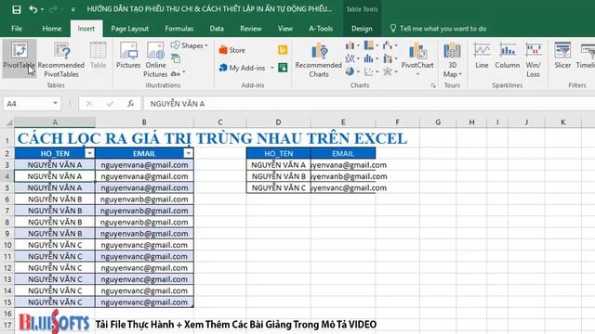Screen dimensions: 595x334
Task: Insert a SmartArt graphic
Action: pyautogui.click(x=176, y=58)
